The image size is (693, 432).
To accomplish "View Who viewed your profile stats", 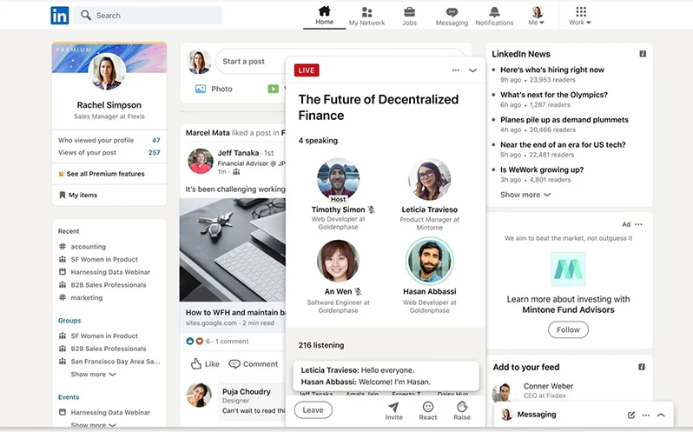I will point(109,140).
